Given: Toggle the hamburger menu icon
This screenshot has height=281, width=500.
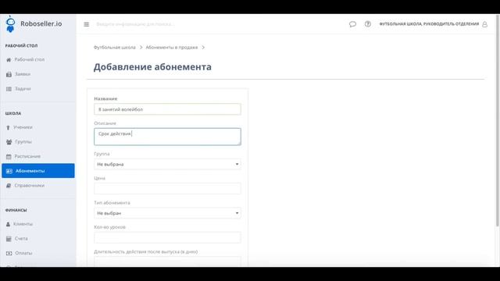Looking at the screenshot, I should click(x=87, y=24).
